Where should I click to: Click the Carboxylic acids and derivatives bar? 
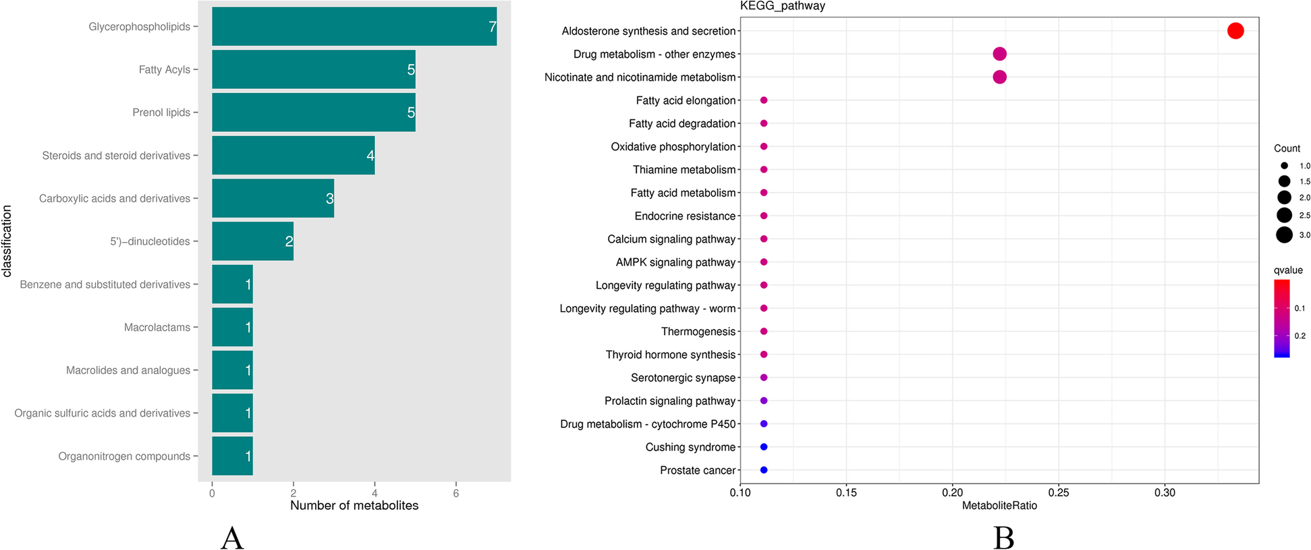273,198
